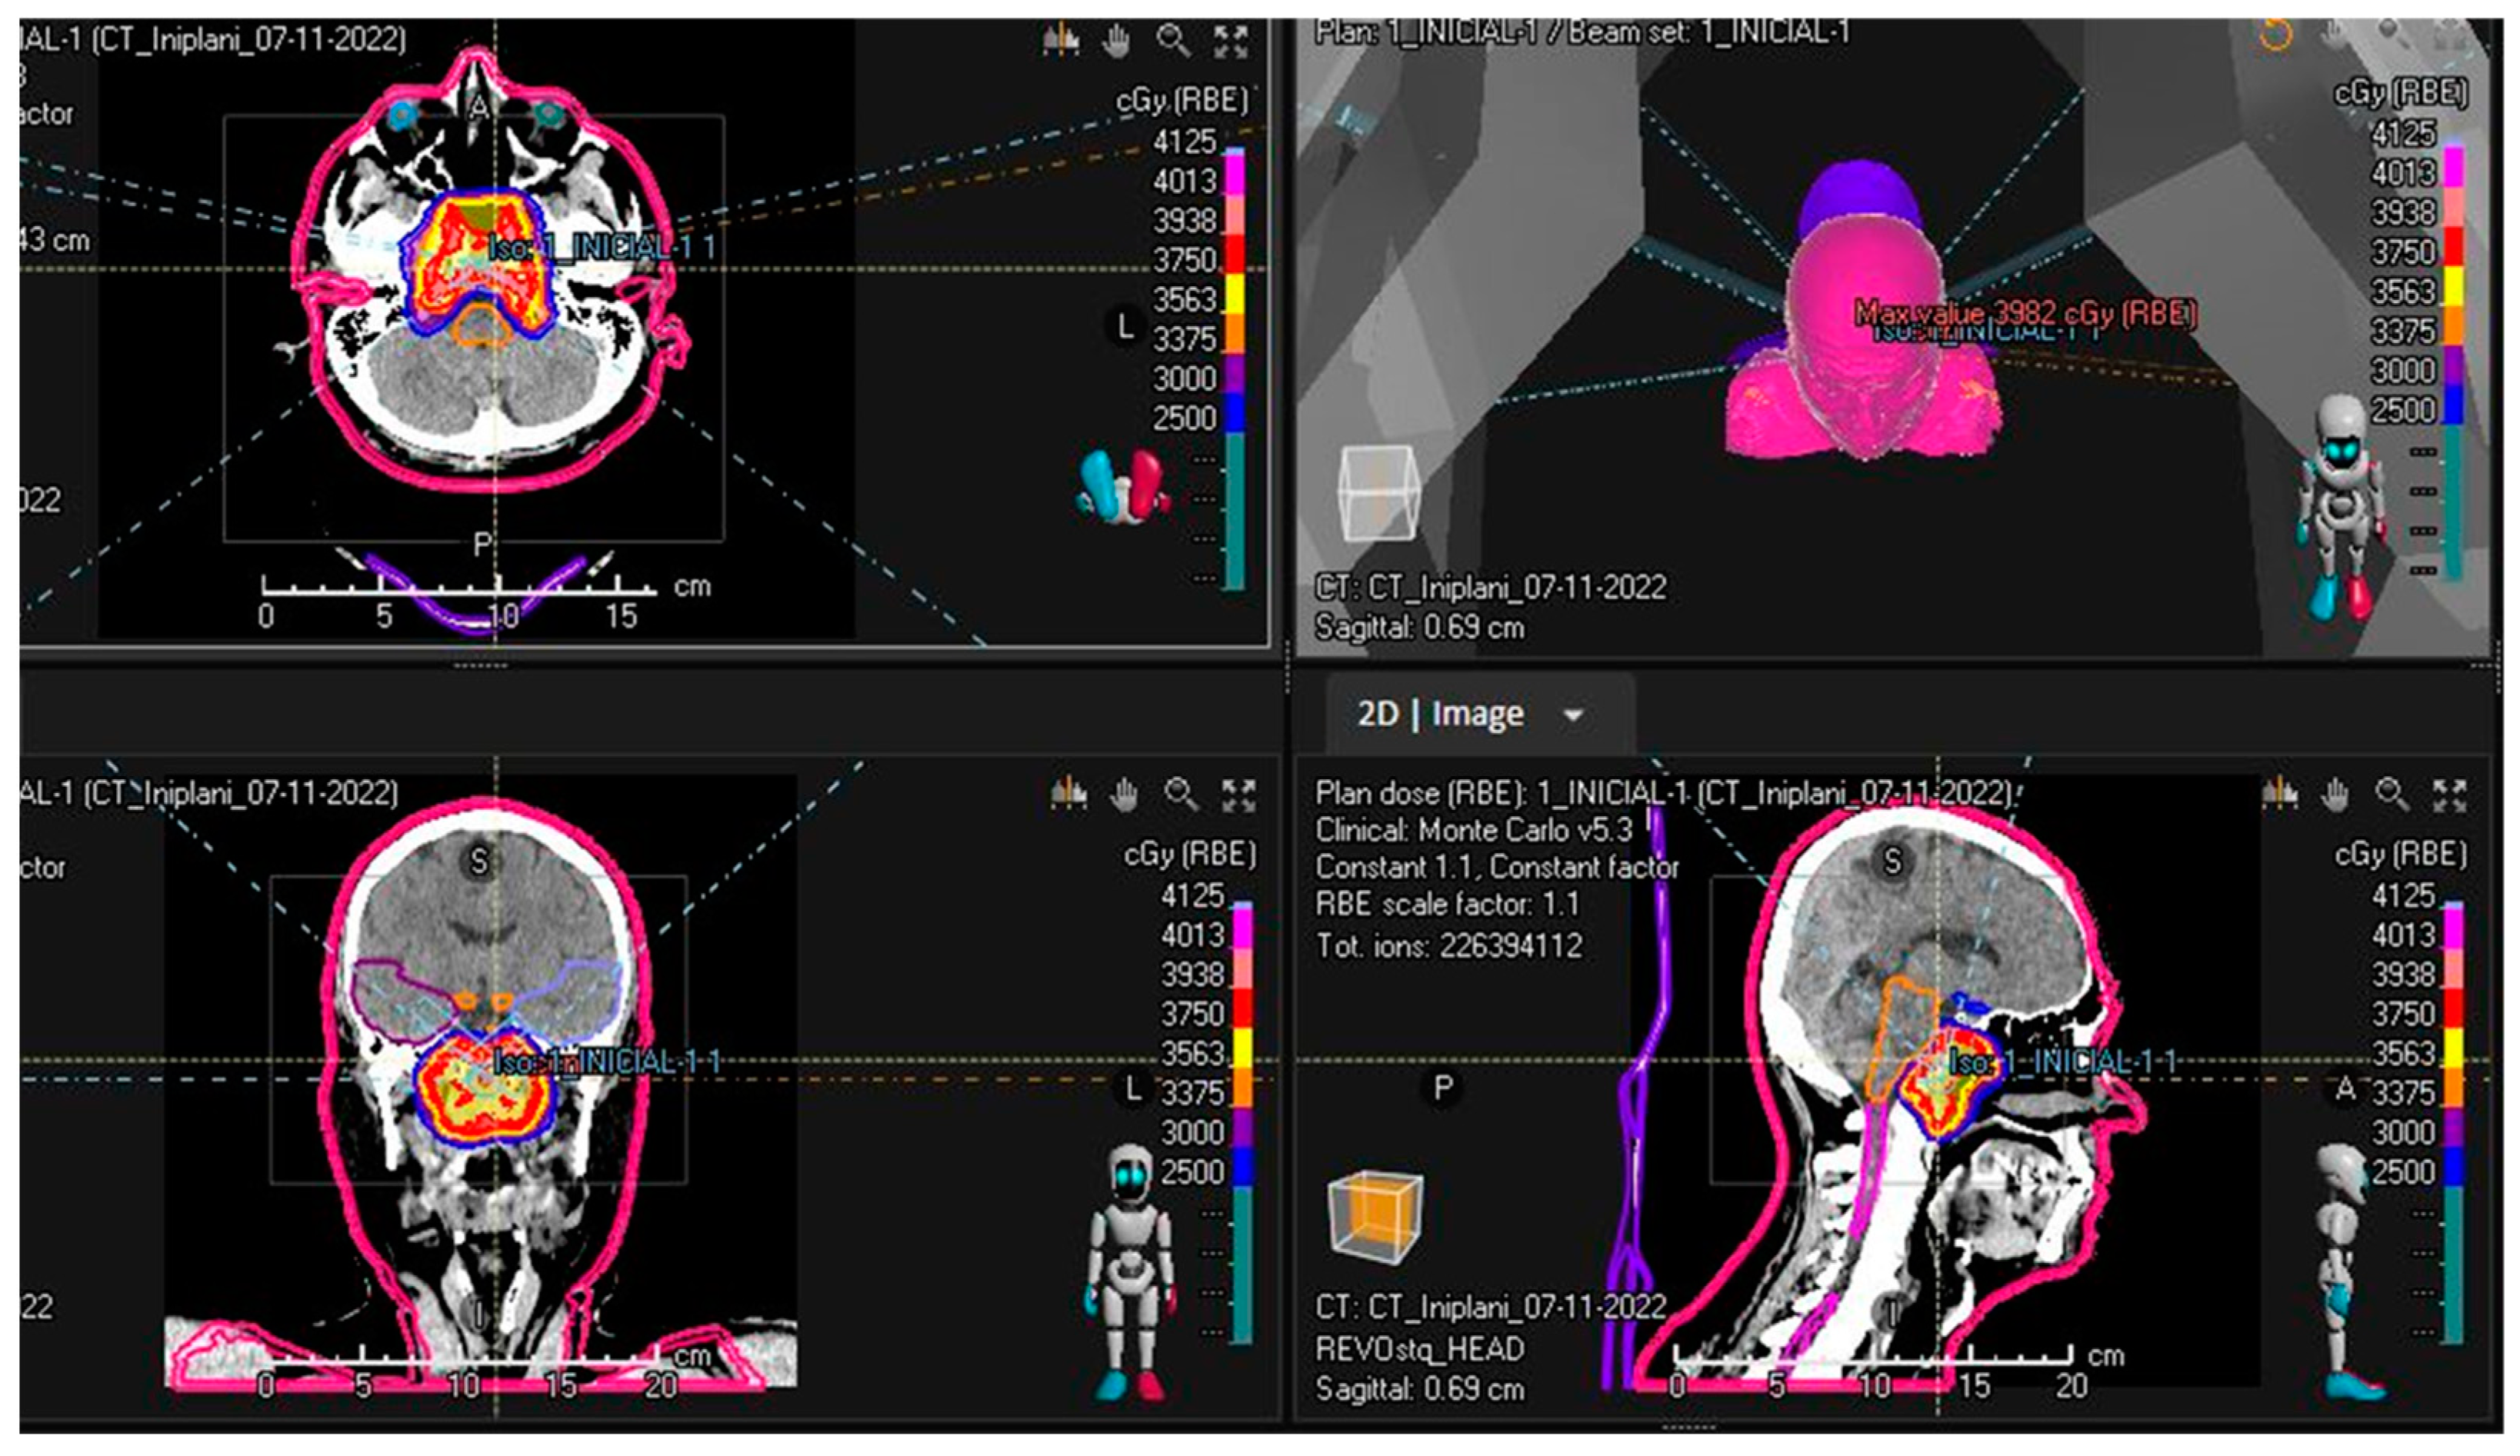
Task: Click the orange rotate icon in 3D view
Action: click(x=2275, y=35)
